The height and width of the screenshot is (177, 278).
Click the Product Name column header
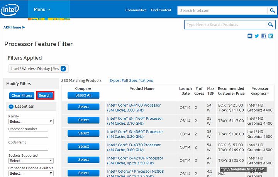coord(142,88)
